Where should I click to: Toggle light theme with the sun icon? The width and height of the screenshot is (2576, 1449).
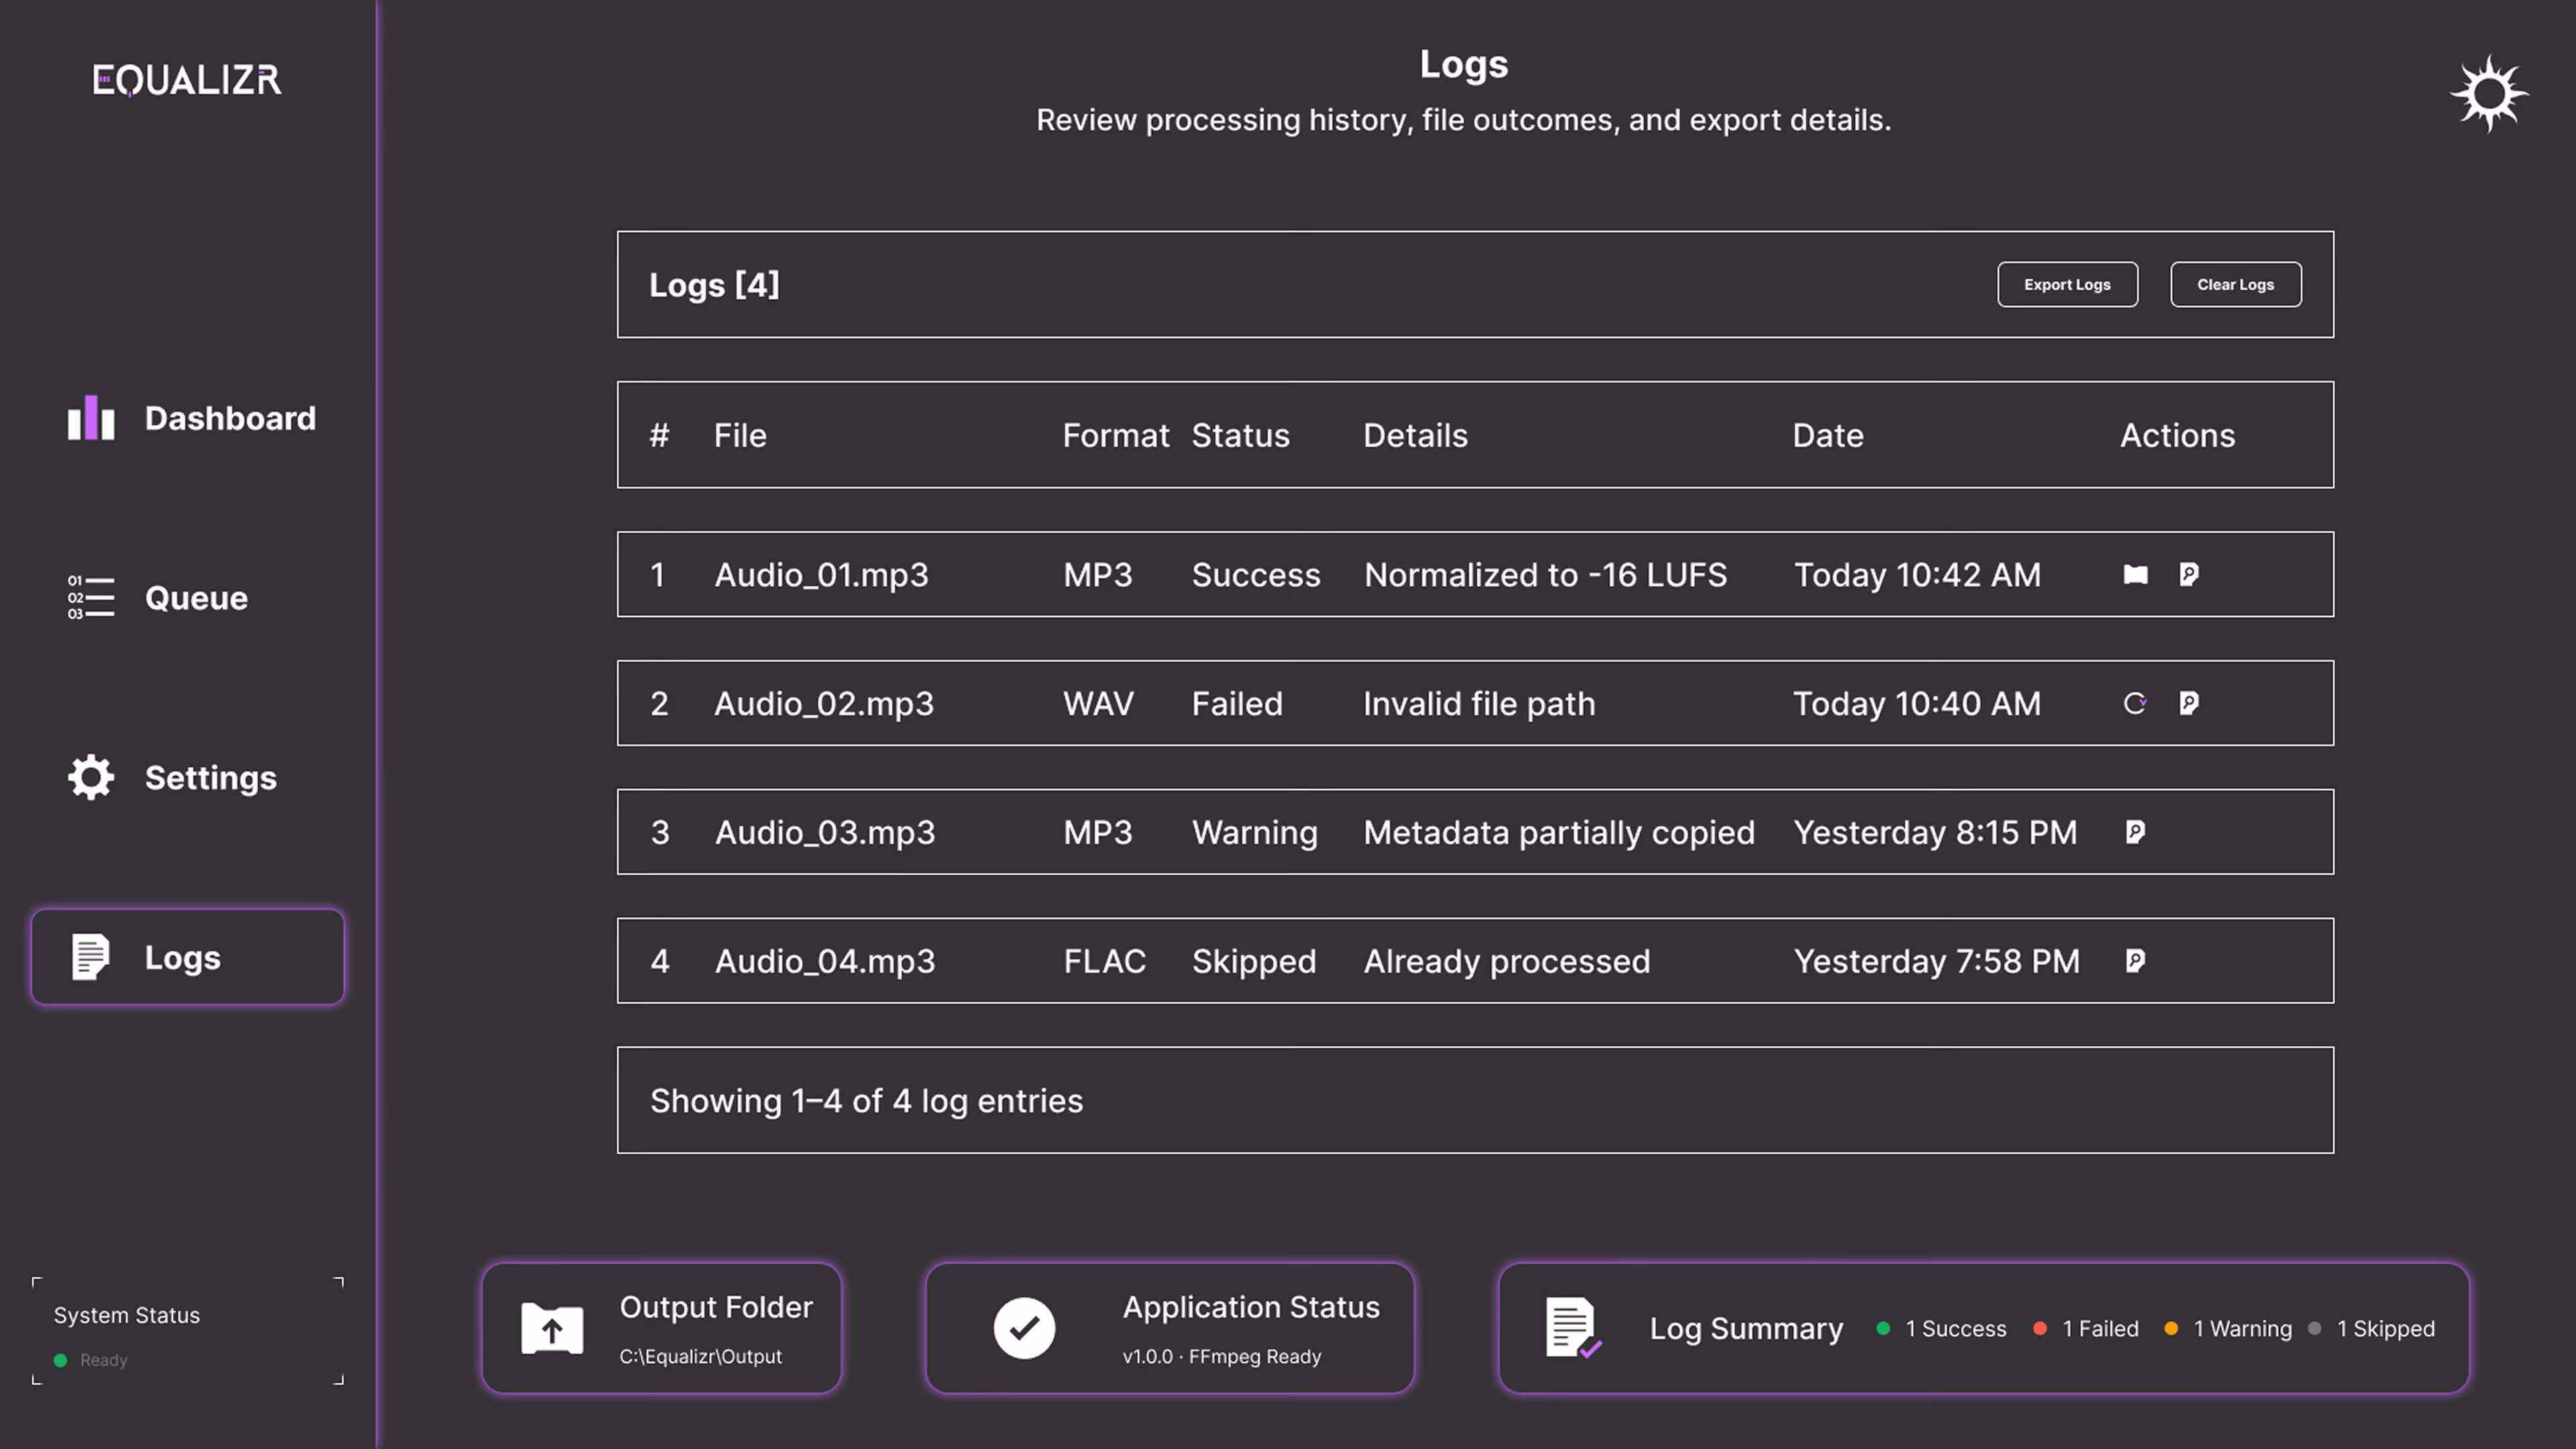click(2489, 94)
